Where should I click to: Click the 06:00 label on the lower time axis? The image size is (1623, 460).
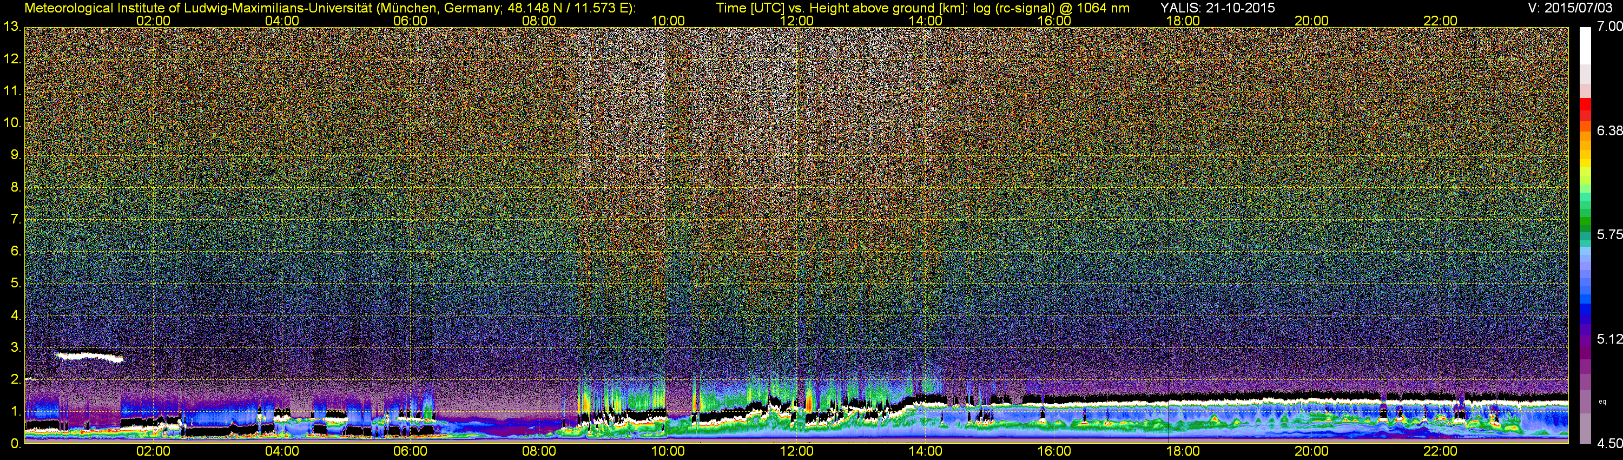pos(410,451)
